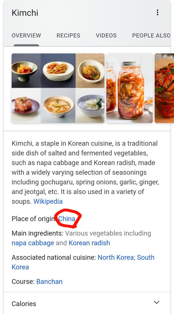Switch to the Recipes tab
174x314 pixels.
pos(69,35)
